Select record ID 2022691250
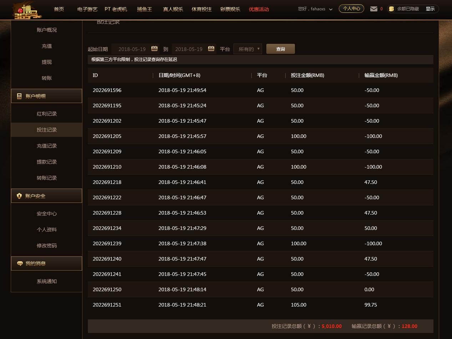Viewport: 452px width, 339px height. point(107,289)
